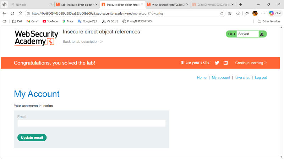Viewport: 284px width, 160px height.
Task: Click the Email input field
Action: (x=92, y=123)
